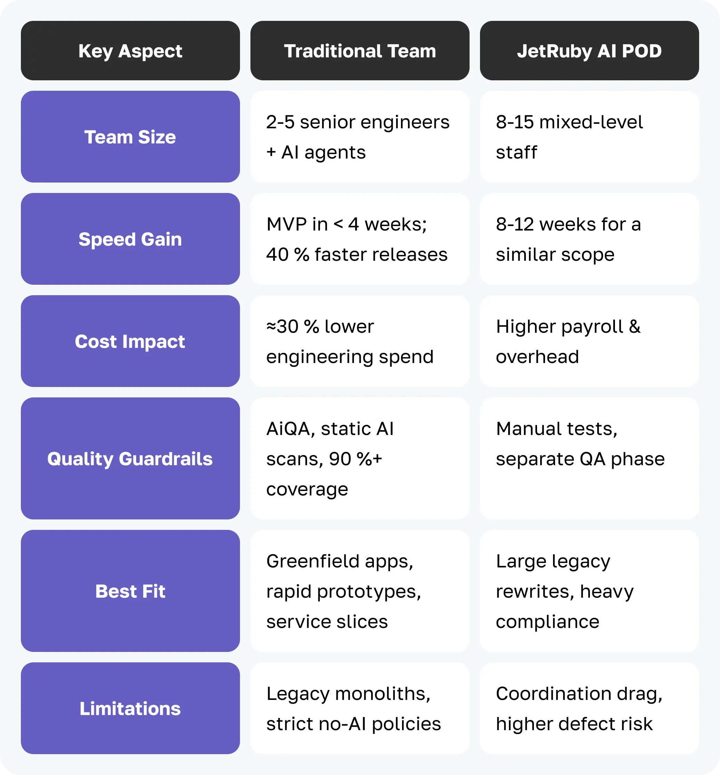The image size is (720, 775).
Task: Select the "Large legacy rewrites, heavy compliance" cell
Action: [x=589, y=591]
